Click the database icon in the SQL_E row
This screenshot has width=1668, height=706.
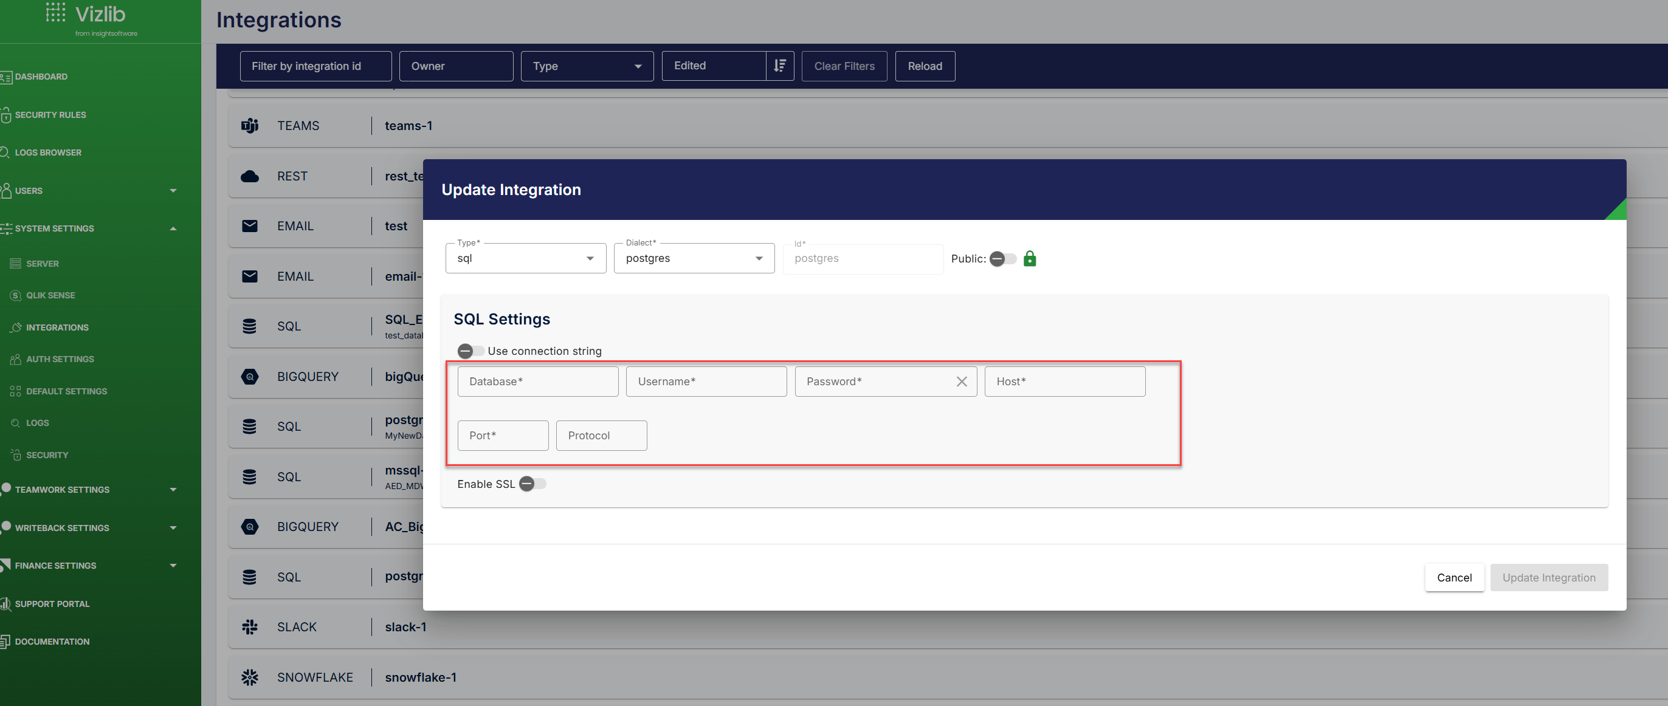(249, 326)
